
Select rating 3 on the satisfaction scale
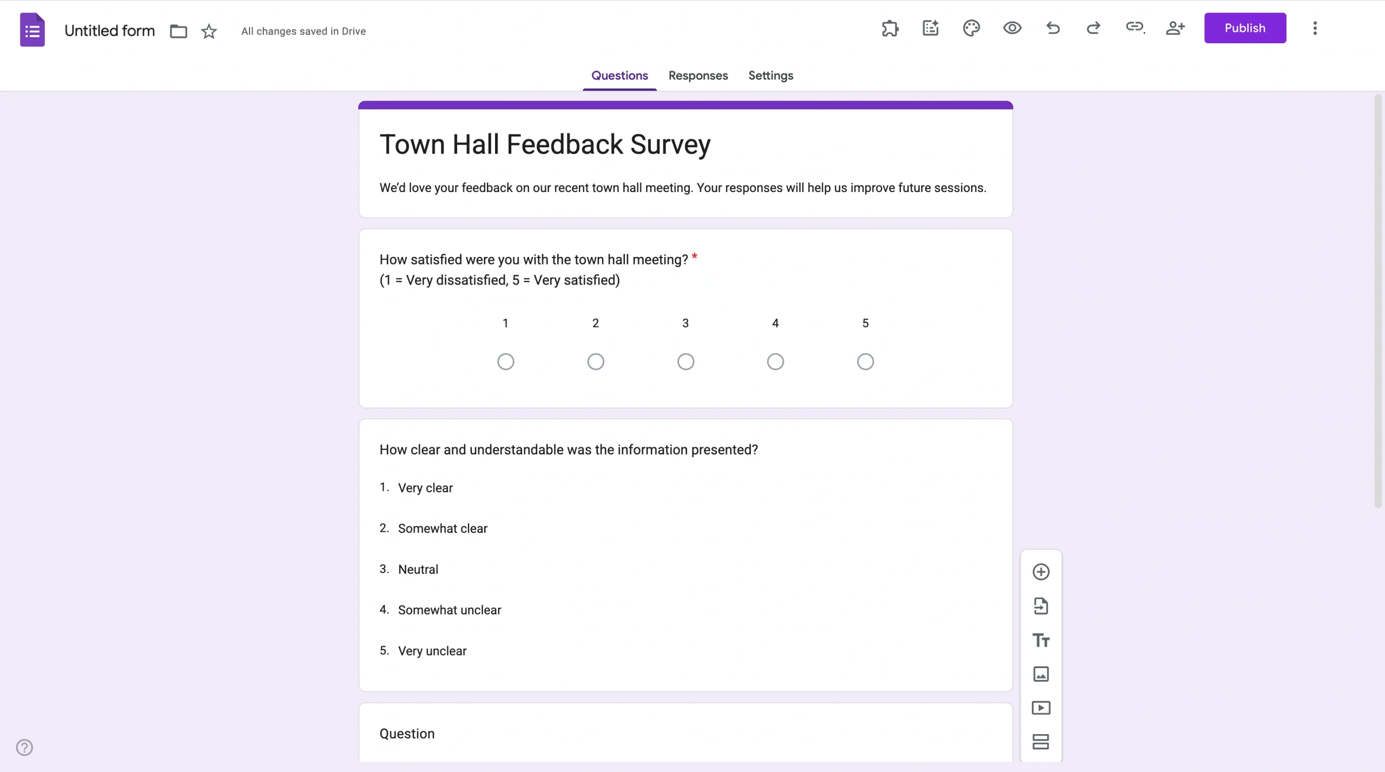point(684,361)
